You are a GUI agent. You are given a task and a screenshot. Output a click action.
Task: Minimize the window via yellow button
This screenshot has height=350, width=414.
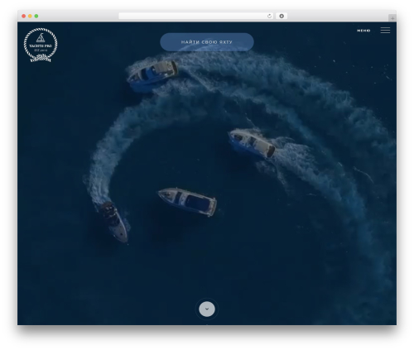(x=30, y=16)
